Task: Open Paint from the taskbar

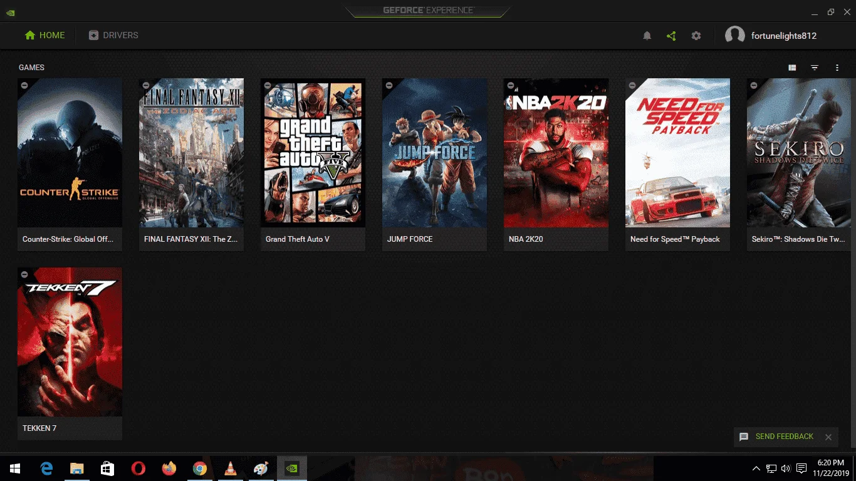Action: tap(261, 468)
